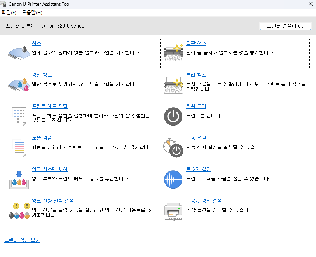
Task: Click the 노즐 점검 nozzle check pattern icon
Action: tap(19, 148)
